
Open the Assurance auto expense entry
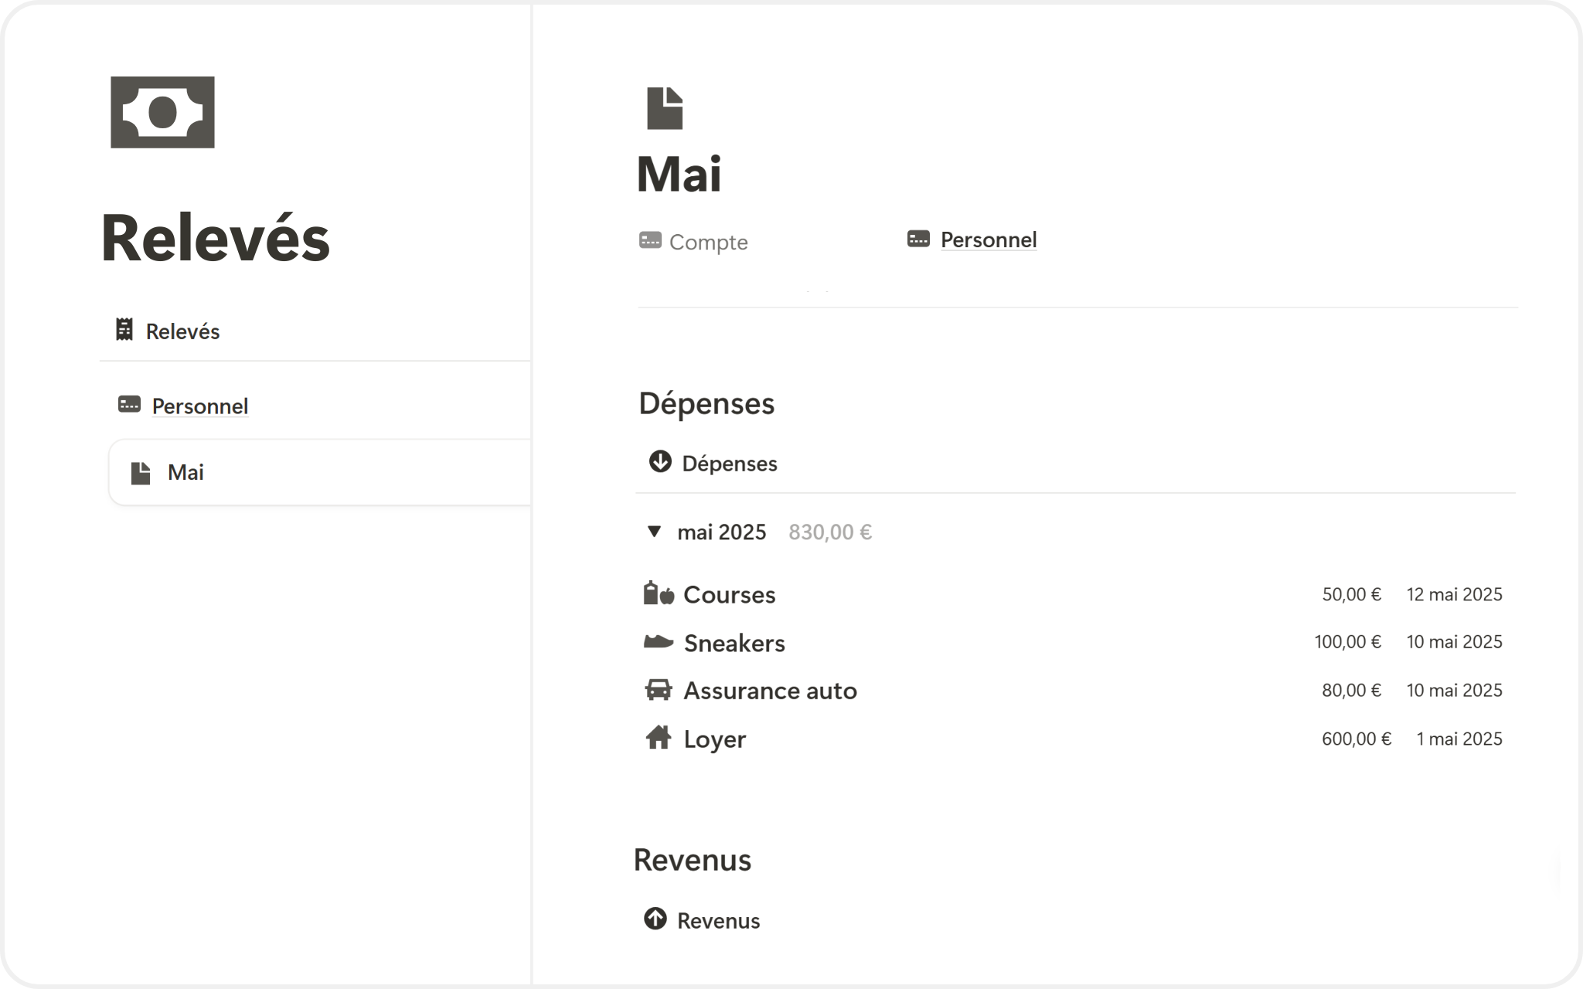770,691
